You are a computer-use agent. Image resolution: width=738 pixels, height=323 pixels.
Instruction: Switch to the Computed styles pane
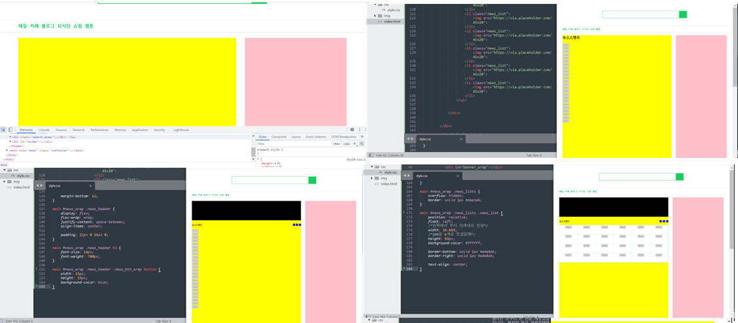[279, 137]
